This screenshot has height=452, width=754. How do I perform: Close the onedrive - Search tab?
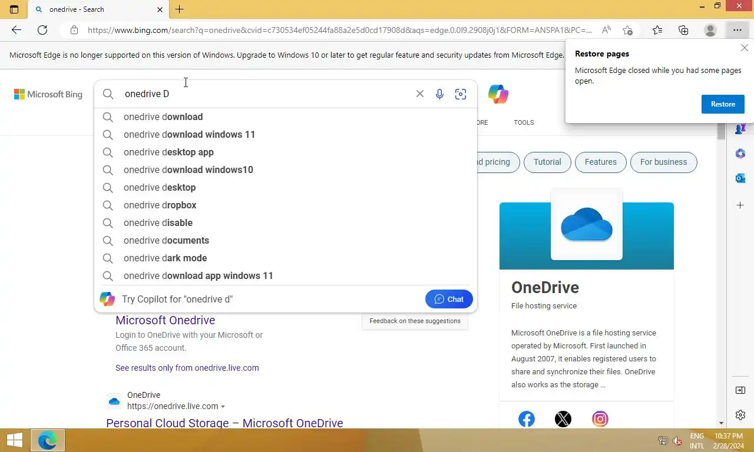coord(160,9)
